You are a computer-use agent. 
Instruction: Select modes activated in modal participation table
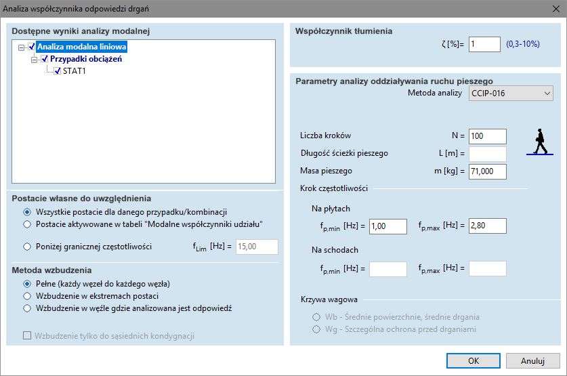click(27, 224)
